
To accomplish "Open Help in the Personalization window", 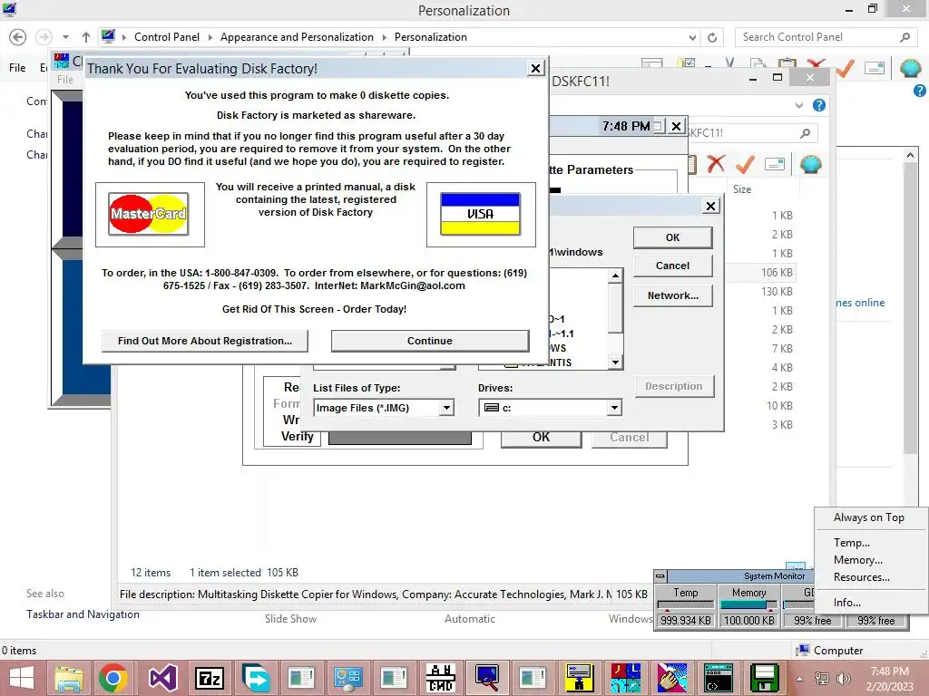I will click(x=920, y=91).
